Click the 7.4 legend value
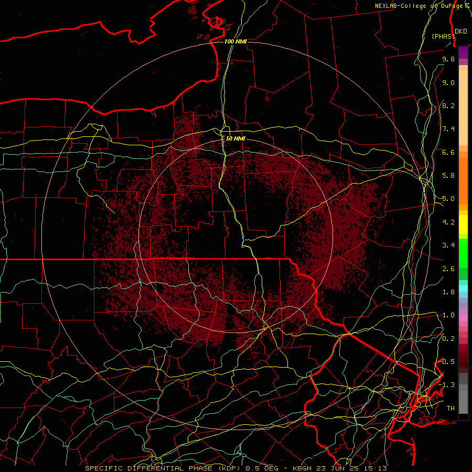 (448, 129)
